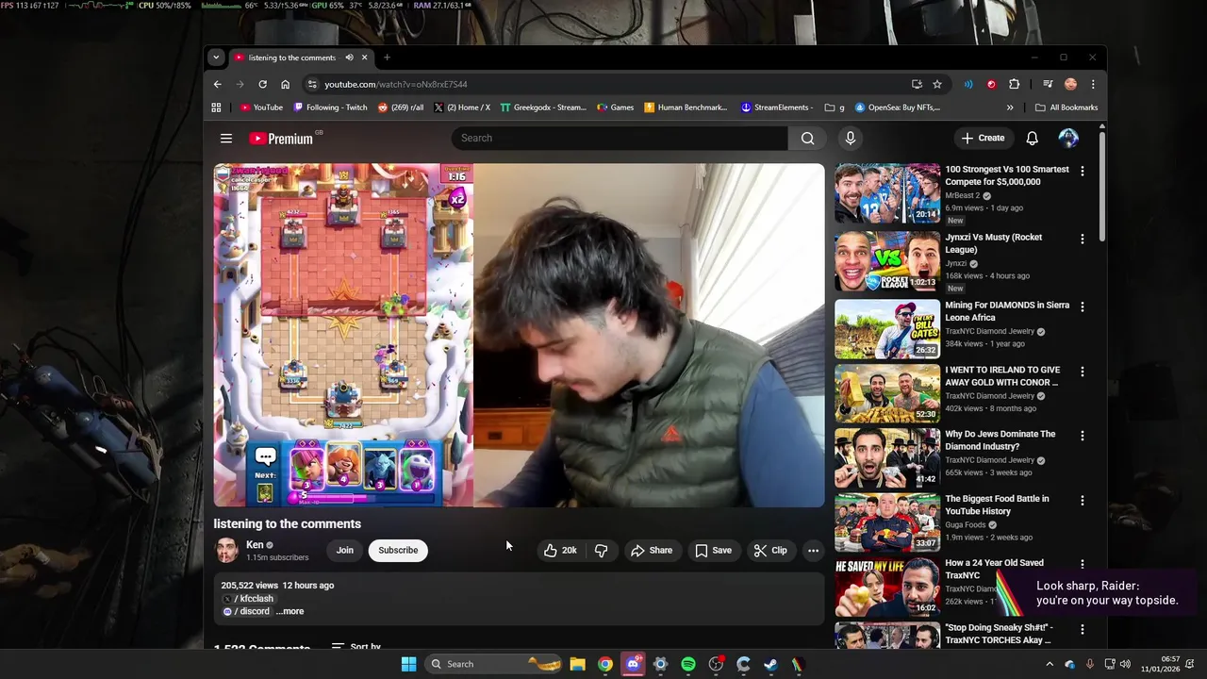Open the YouTube guide hamburger menu

tap(226, 139)
